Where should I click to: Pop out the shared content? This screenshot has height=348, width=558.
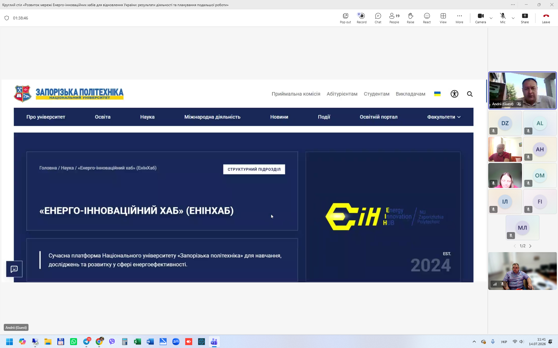tap(345, 18)
